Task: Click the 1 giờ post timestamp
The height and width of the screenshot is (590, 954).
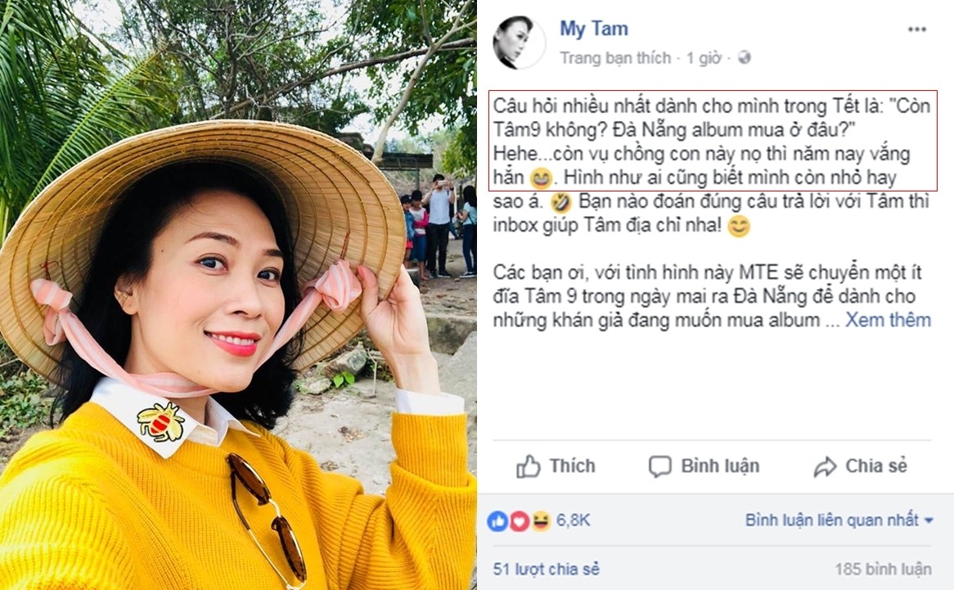Action: pyautogui.click(x=704, y=58)
